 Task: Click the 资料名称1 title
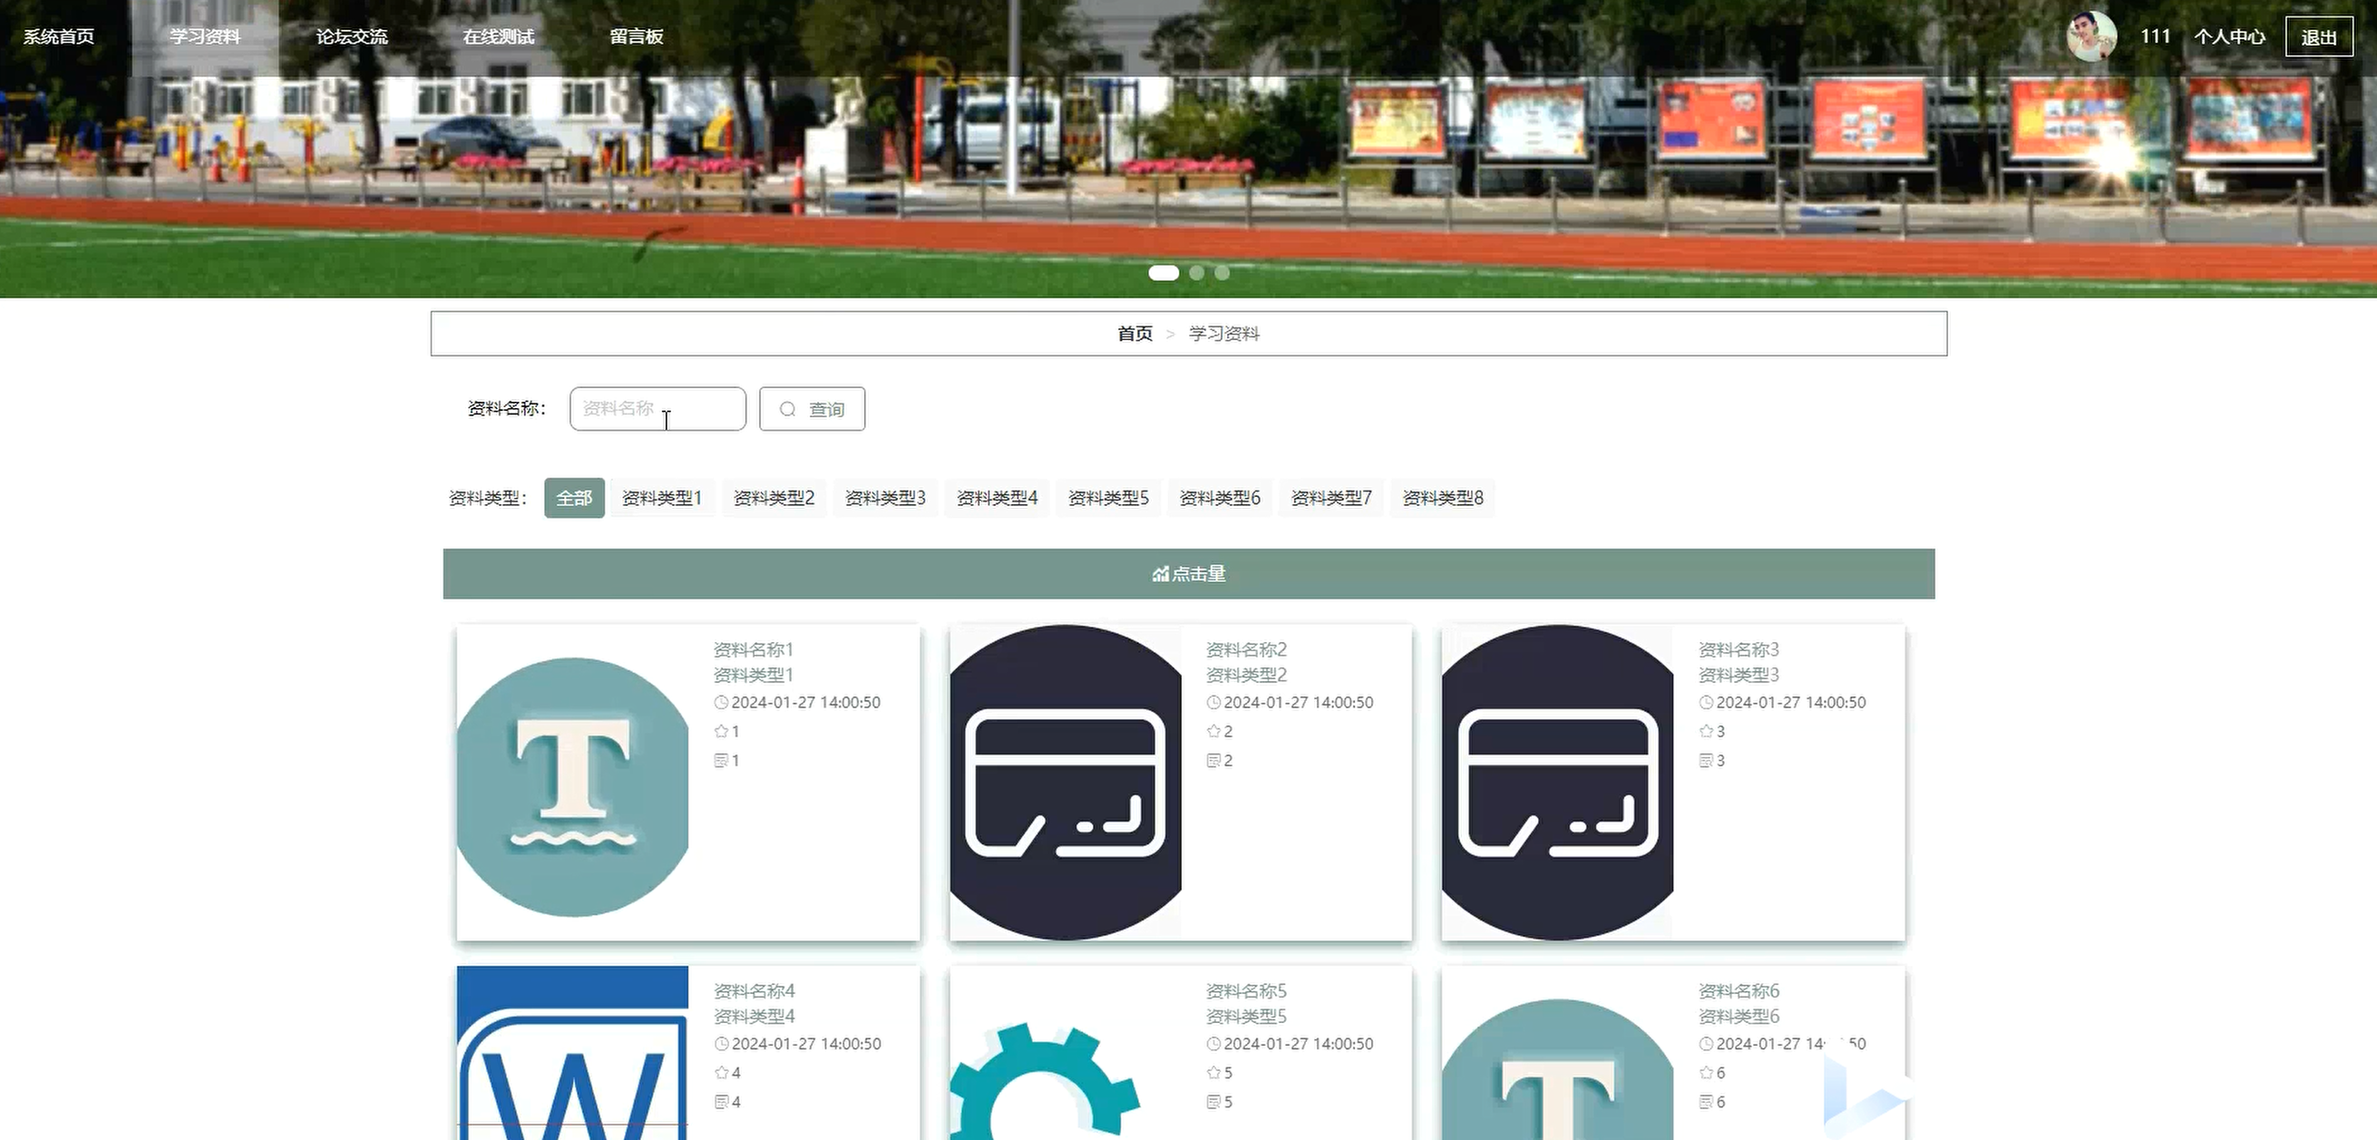753,650
